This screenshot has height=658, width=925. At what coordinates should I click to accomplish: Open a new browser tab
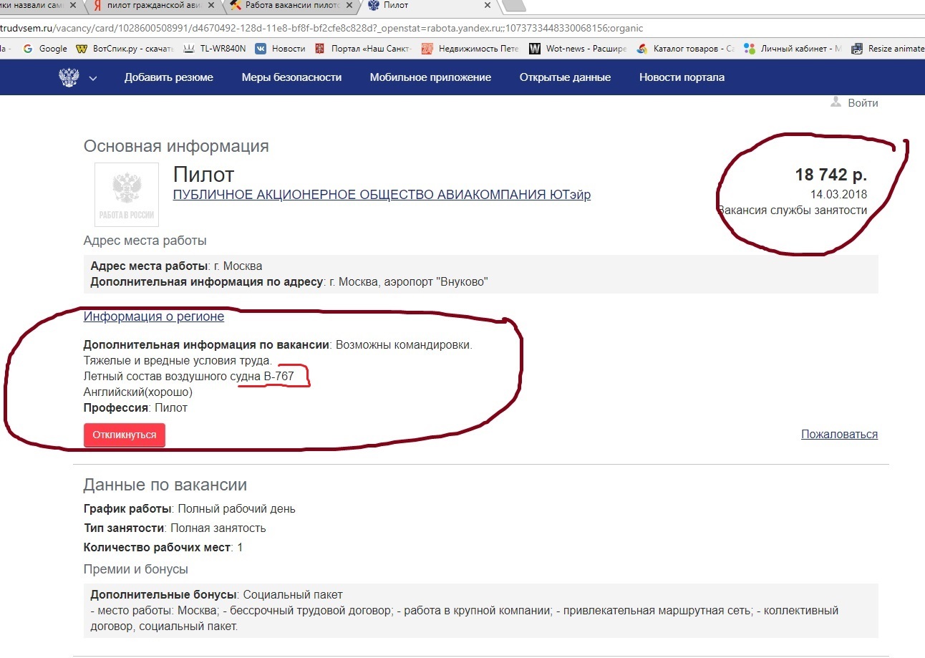(514, 6)
